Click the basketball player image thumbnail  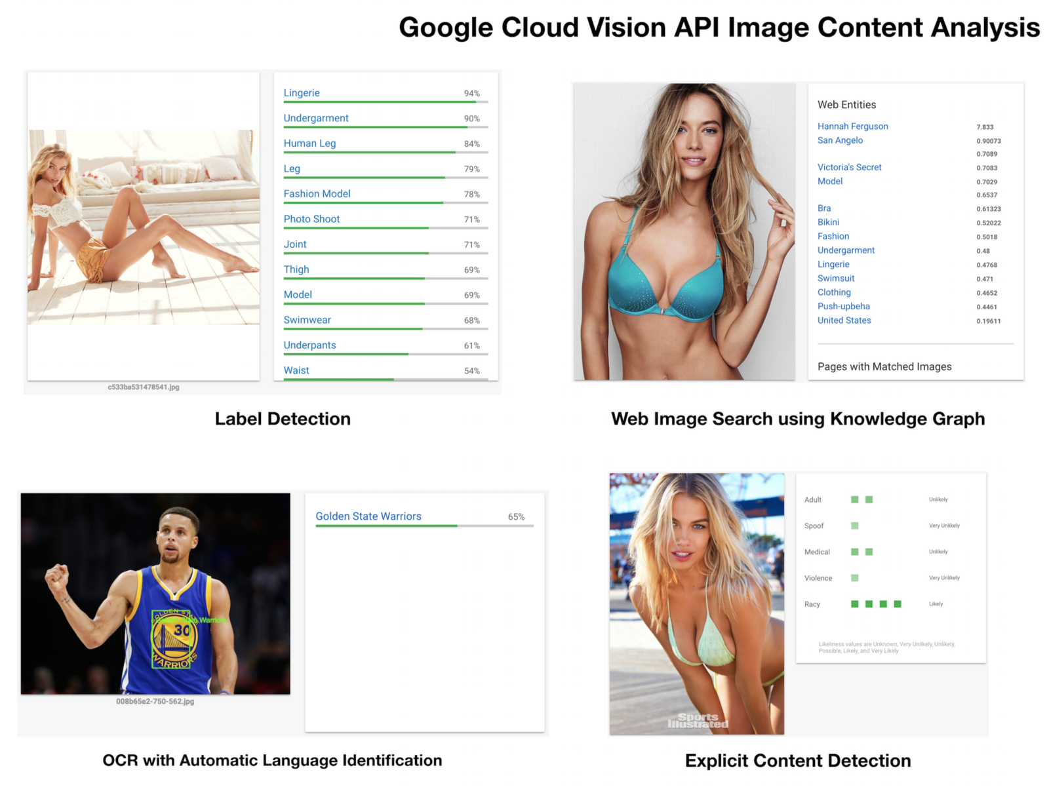[155, 594]
